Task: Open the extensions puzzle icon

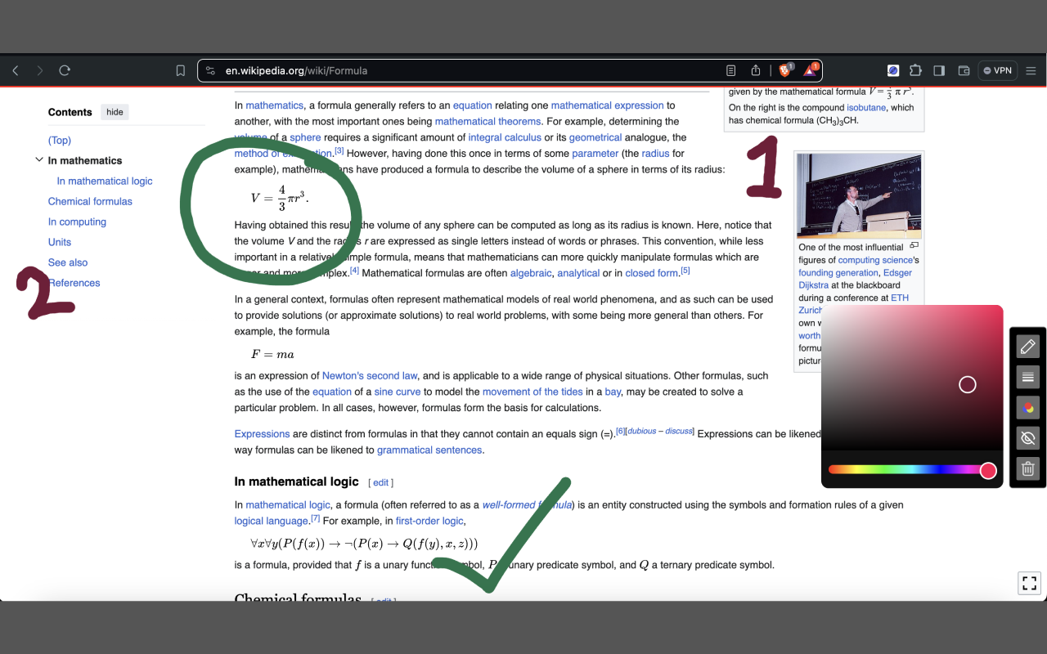Action: [x=915, y=70]
